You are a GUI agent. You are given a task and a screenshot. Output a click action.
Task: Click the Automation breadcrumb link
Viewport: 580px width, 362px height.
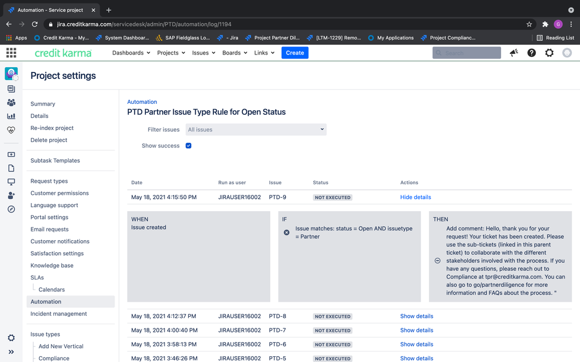(x=142, y=102)
